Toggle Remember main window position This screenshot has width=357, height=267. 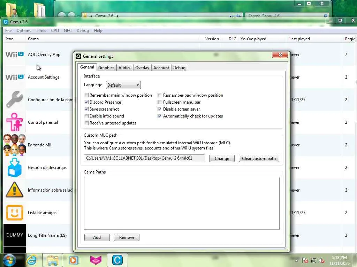pos(86,95)
